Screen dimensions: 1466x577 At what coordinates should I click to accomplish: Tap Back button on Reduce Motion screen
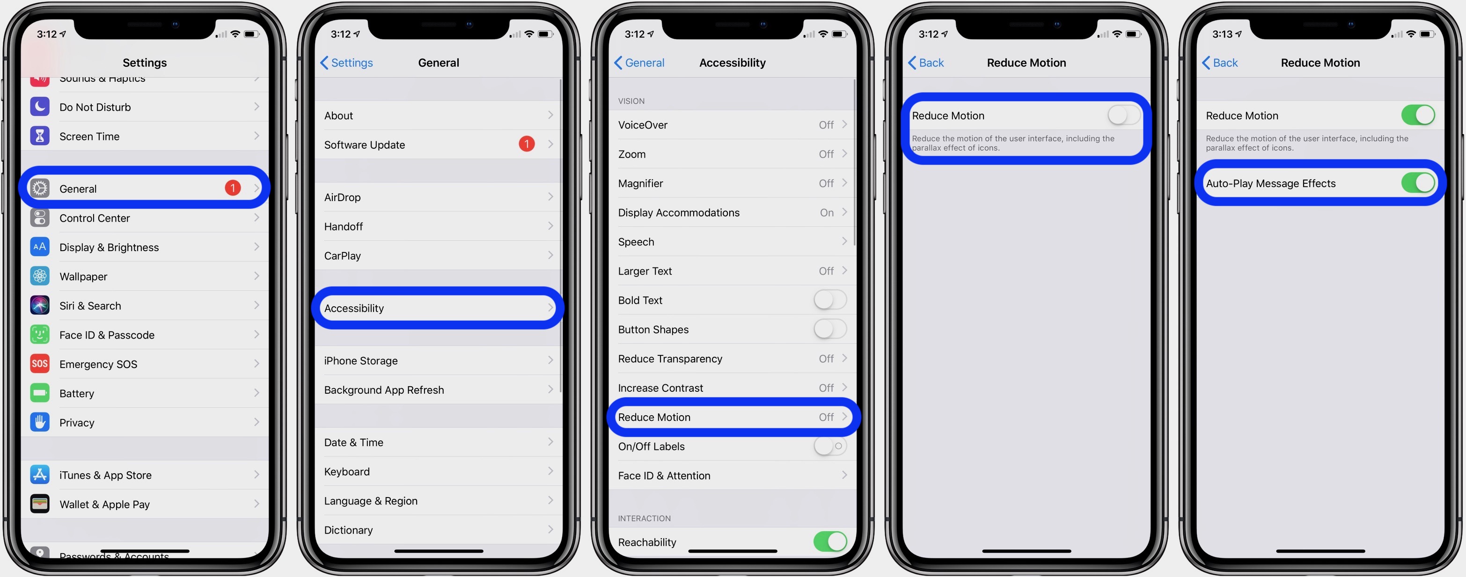click(924, 62)
